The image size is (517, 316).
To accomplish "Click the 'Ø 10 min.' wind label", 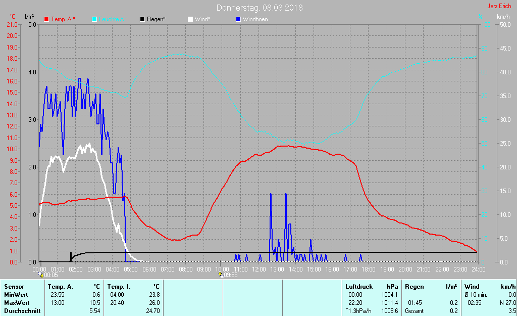I will (x=476, y=295).
